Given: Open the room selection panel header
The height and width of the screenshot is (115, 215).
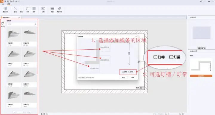Looking at the screenshot, I should click(x=193, y=17).
